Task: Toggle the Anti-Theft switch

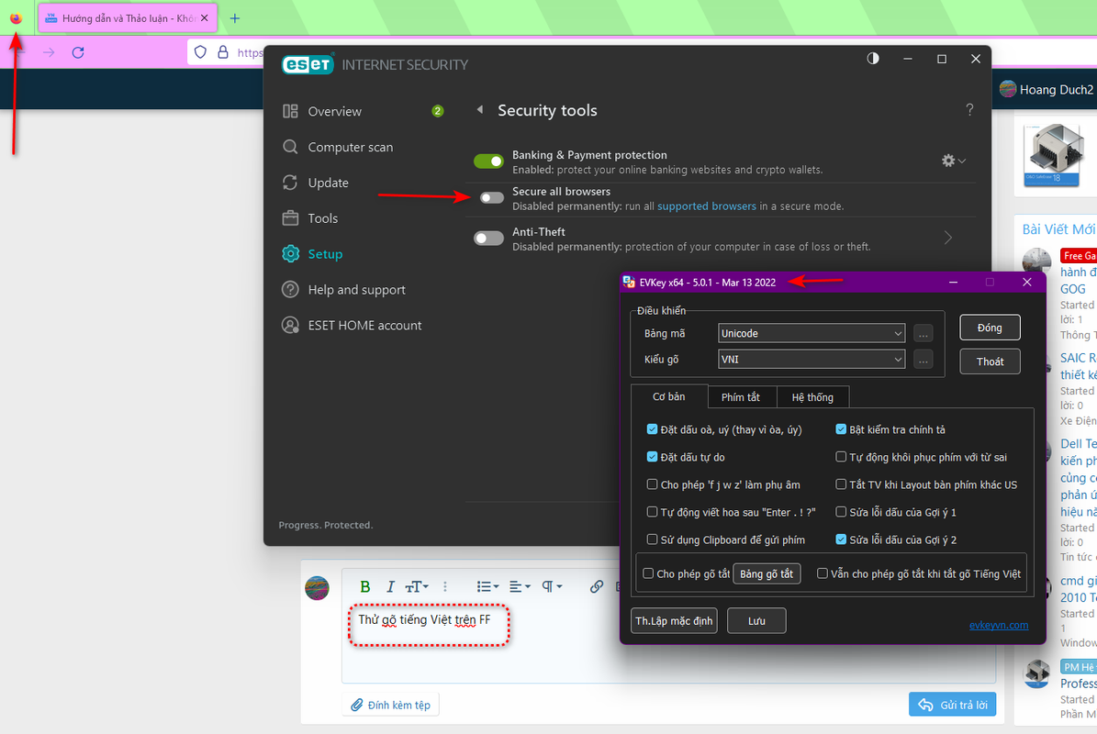Action: (x=488, y=239)
